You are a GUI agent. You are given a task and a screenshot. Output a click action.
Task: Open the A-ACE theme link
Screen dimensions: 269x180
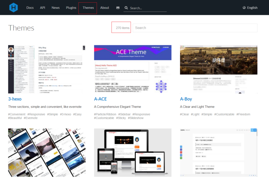tap(100, 99)
